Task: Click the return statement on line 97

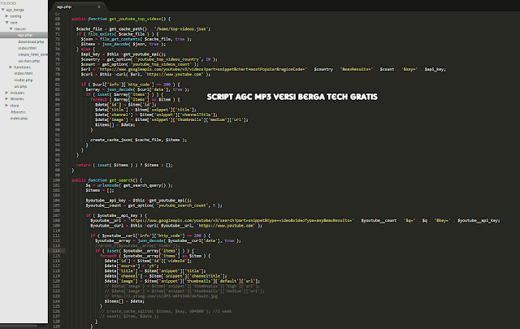Action: click(x=124, y=165)
